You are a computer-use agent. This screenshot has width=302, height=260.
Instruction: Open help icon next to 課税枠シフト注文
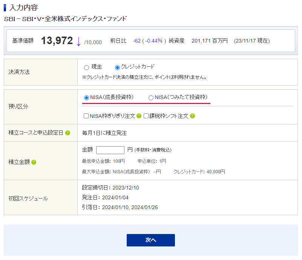click(192, 116)
